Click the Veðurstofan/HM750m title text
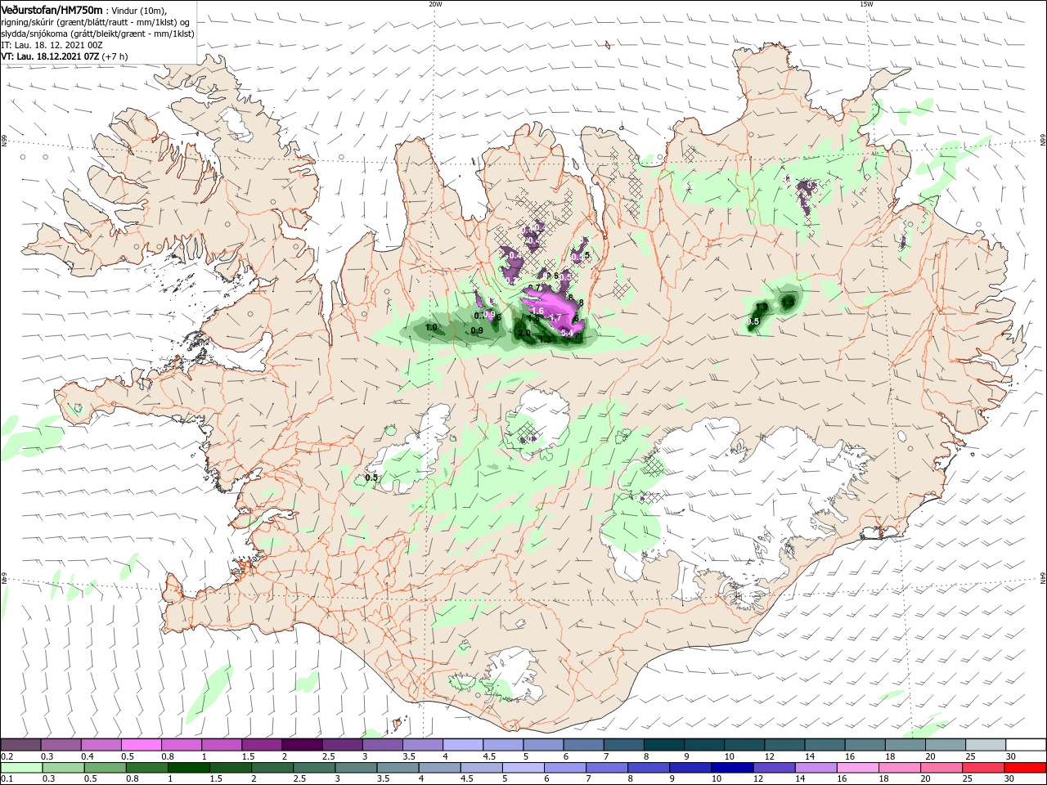 52,9
